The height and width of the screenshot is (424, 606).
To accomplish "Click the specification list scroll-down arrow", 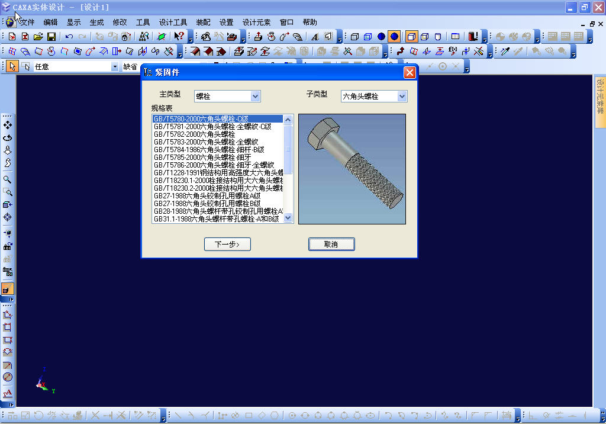I will pos(288,218).
